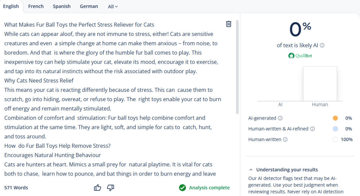Click the Human bar in the chart
This screenshot has width=360, height=196.
click(320, 84)
